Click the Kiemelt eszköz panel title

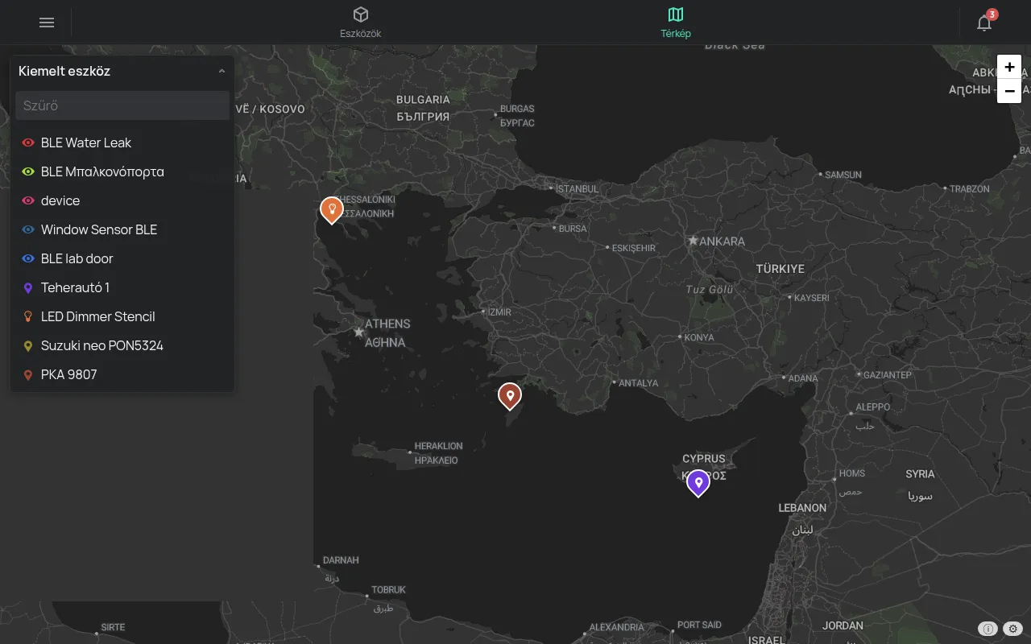click(x=64, y=71)
